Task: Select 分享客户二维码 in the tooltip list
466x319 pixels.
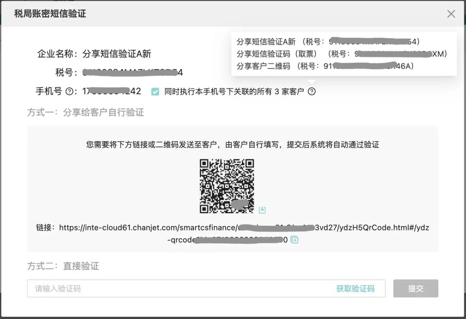Action: pos(325,66)
